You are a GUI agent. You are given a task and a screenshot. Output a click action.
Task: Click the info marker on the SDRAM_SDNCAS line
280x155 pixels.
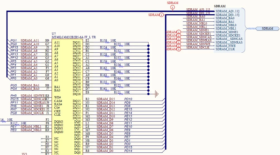(x=179, y=39)
